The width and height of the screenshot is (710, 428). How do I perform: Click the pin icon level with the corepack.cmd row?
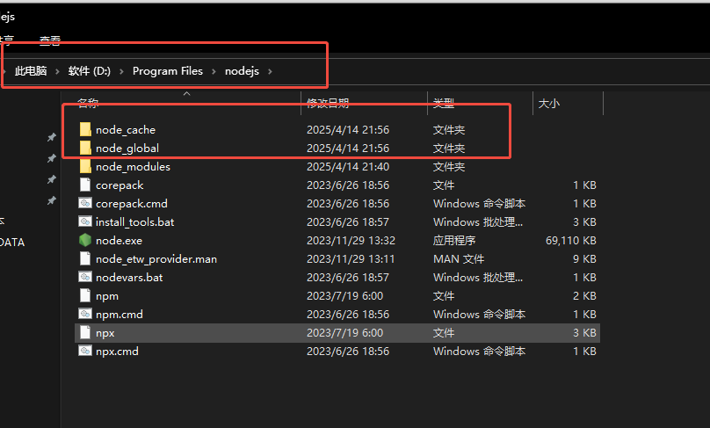pos(52,200)
